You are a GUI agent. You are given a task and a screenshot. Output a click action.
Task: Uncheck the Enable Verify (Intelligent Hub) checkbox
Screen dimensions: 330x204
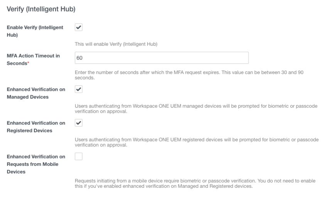79,27
